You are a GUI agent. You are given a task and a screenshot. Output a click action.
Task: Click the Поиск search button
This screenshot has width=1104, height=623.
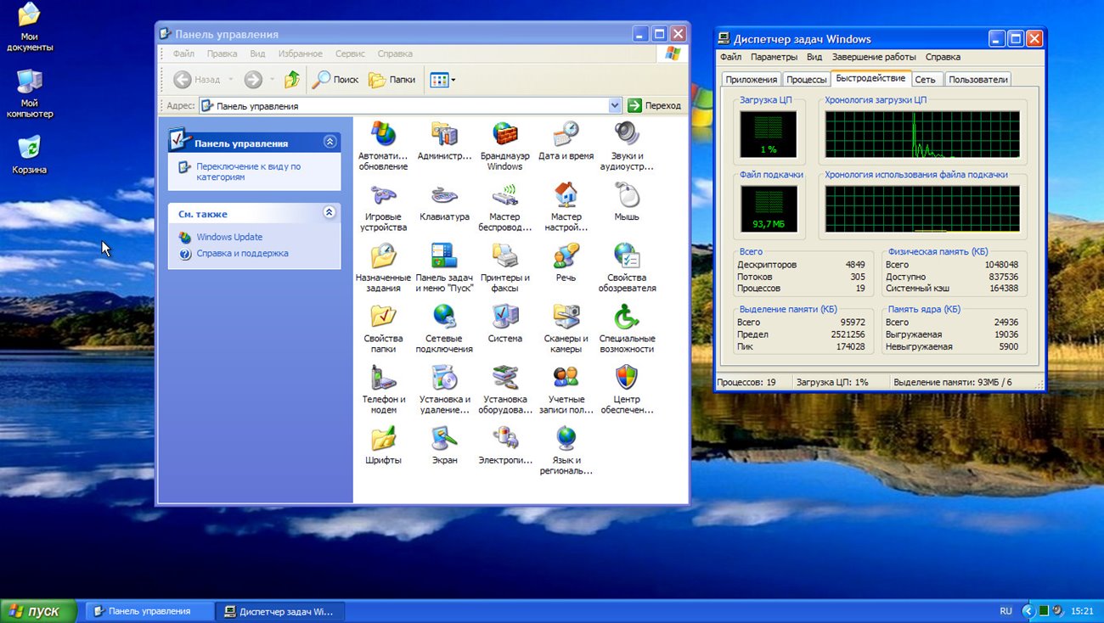[335, 80]
